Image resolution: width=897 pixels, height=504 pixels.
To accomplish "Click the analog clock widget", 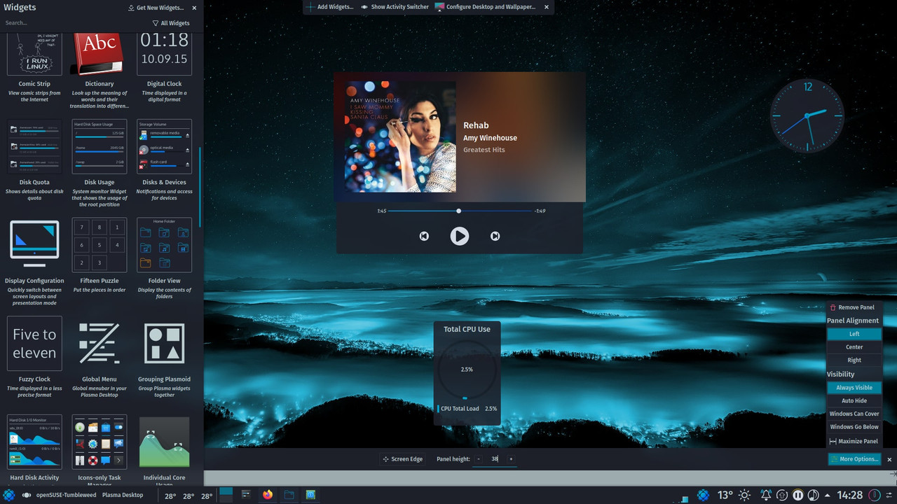I will (x=807, y=115).
